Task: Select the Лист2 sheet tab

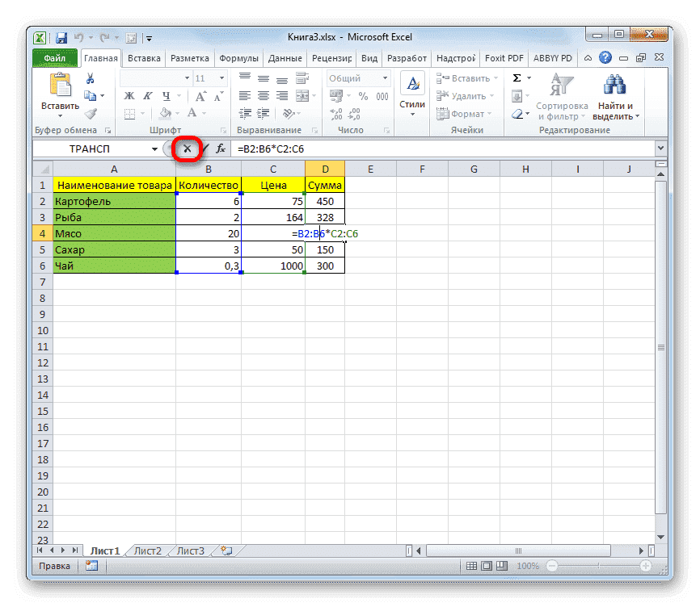Action: coord(147,550)
